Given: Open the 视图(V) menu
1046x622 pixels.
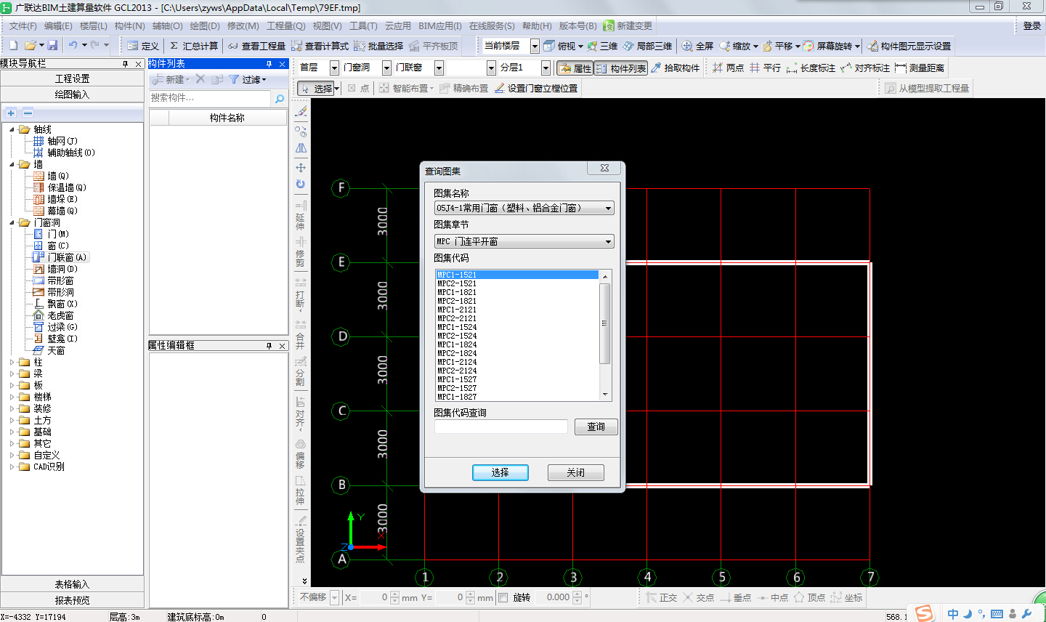Looking at the screenshot, I should pyautogui.click(x=327, y=25).
